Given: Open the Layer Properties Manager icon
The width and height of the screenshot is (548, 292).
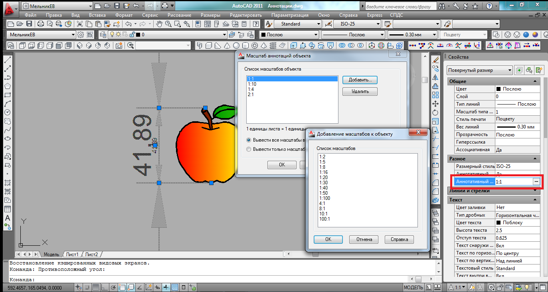Looking at the screenshot, I should pos(103,35).
